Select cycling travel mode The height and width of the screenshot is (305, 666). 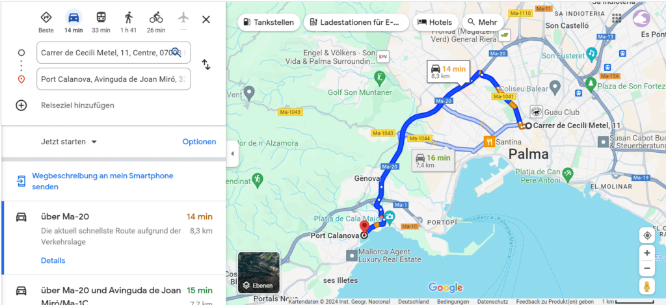pyautogui.click(x=156, y=18)
